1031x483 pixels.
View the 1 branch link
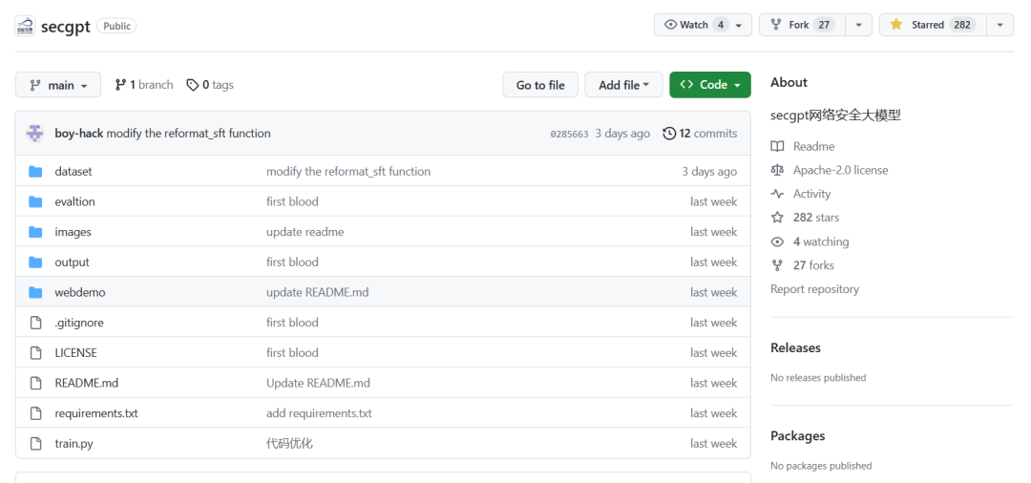144,85
